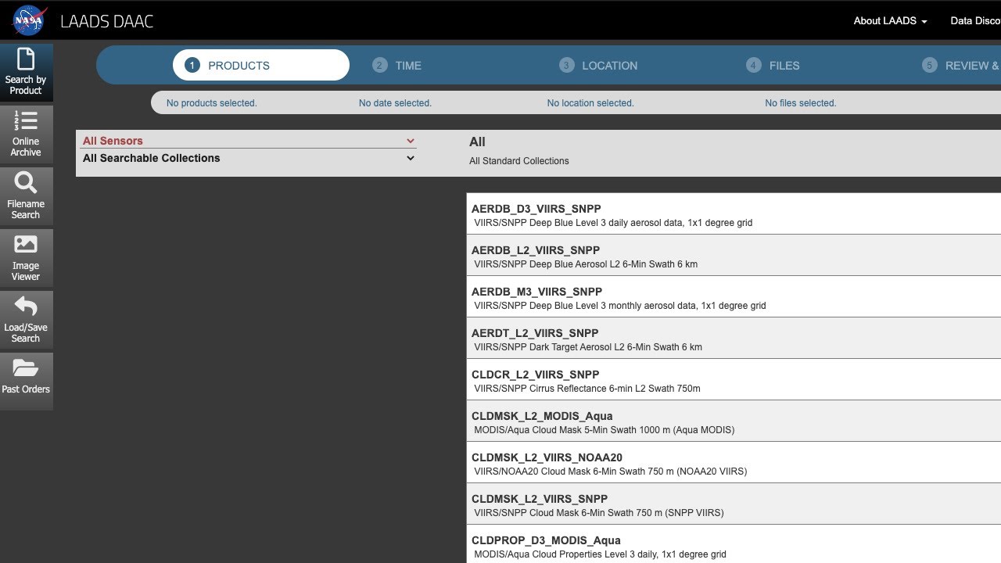
Task: Open the About LAADS menu
Action: [x=890, y=21]
